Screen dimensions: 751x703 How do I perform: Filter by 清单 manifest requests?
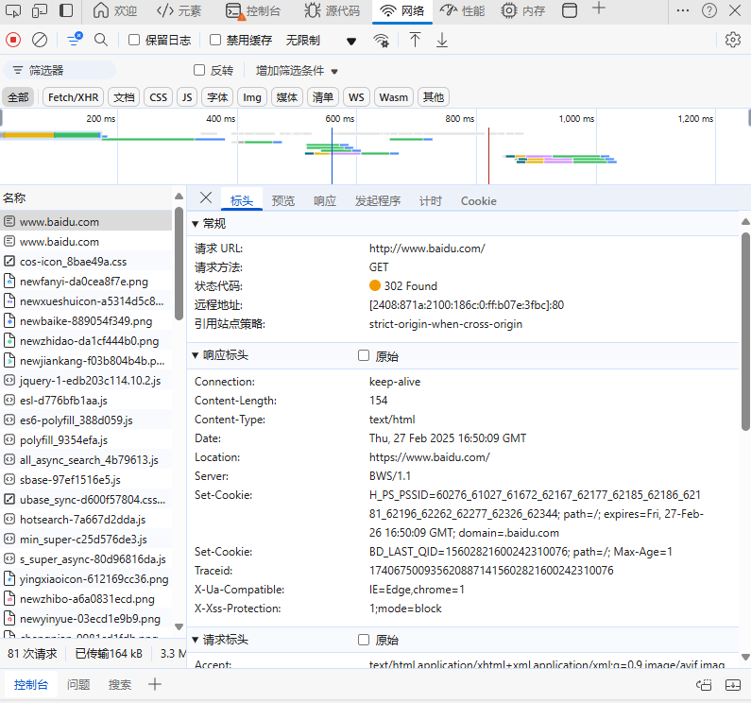323,97
